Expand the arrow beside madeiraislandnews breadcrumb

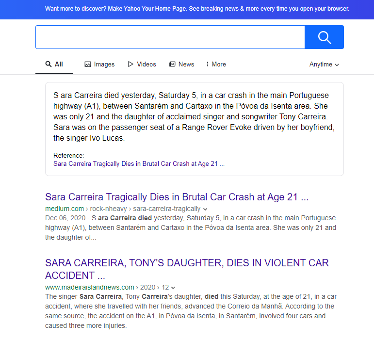coord(173,288)
